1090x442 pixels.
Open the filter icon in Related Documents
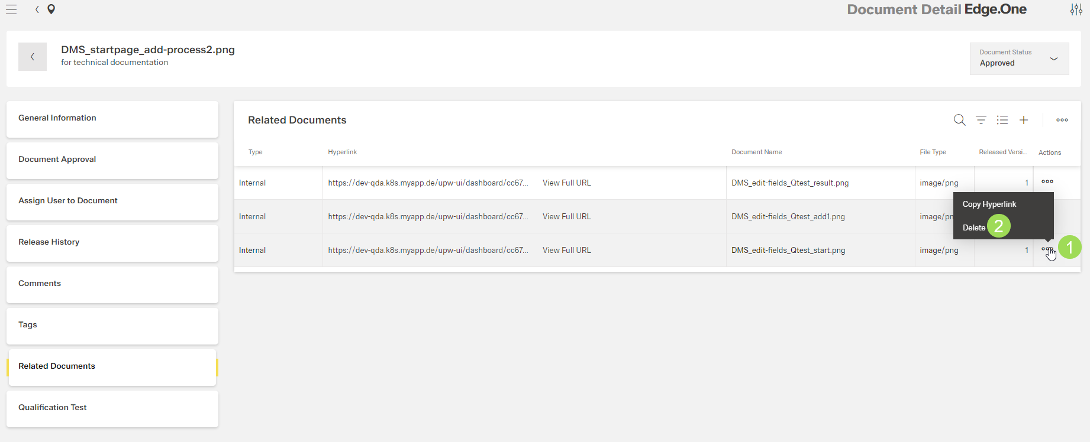pos(981,120)
